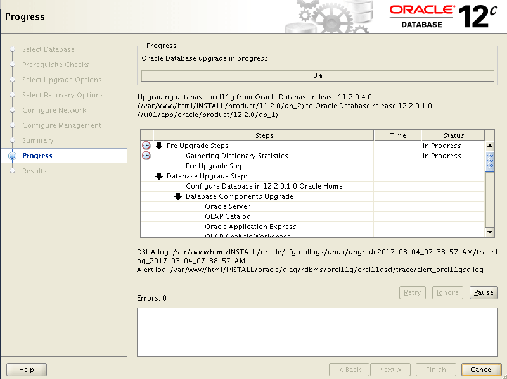The width and height of the screenshot is (507, 379).
Task: Go to the Configure Network step
Action: 55,110
